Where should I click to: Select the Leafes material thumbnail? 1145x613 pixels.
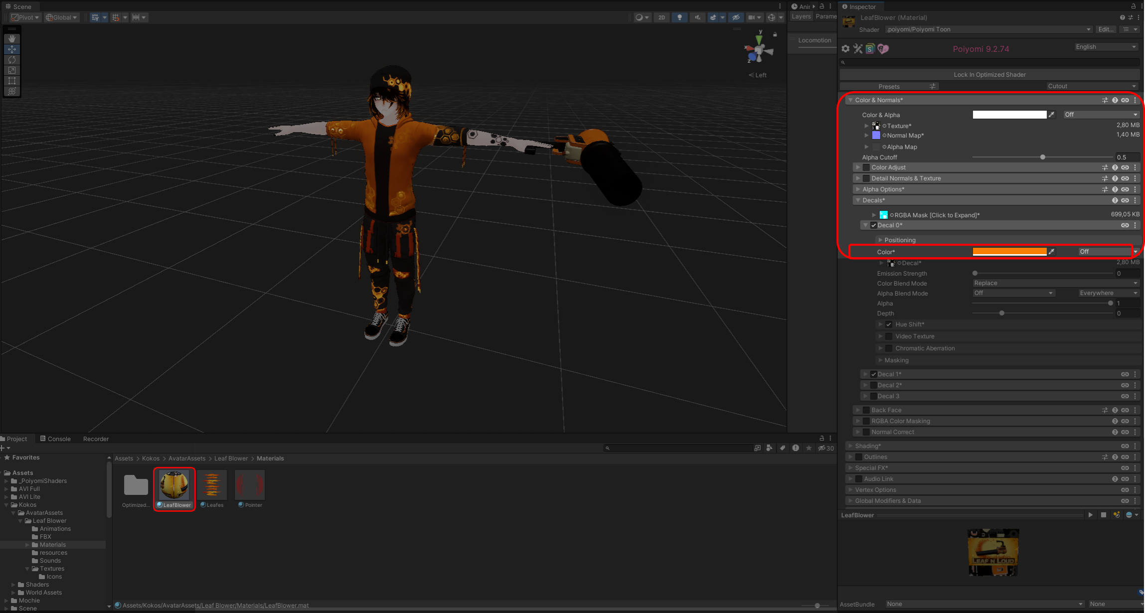point(212,485)
